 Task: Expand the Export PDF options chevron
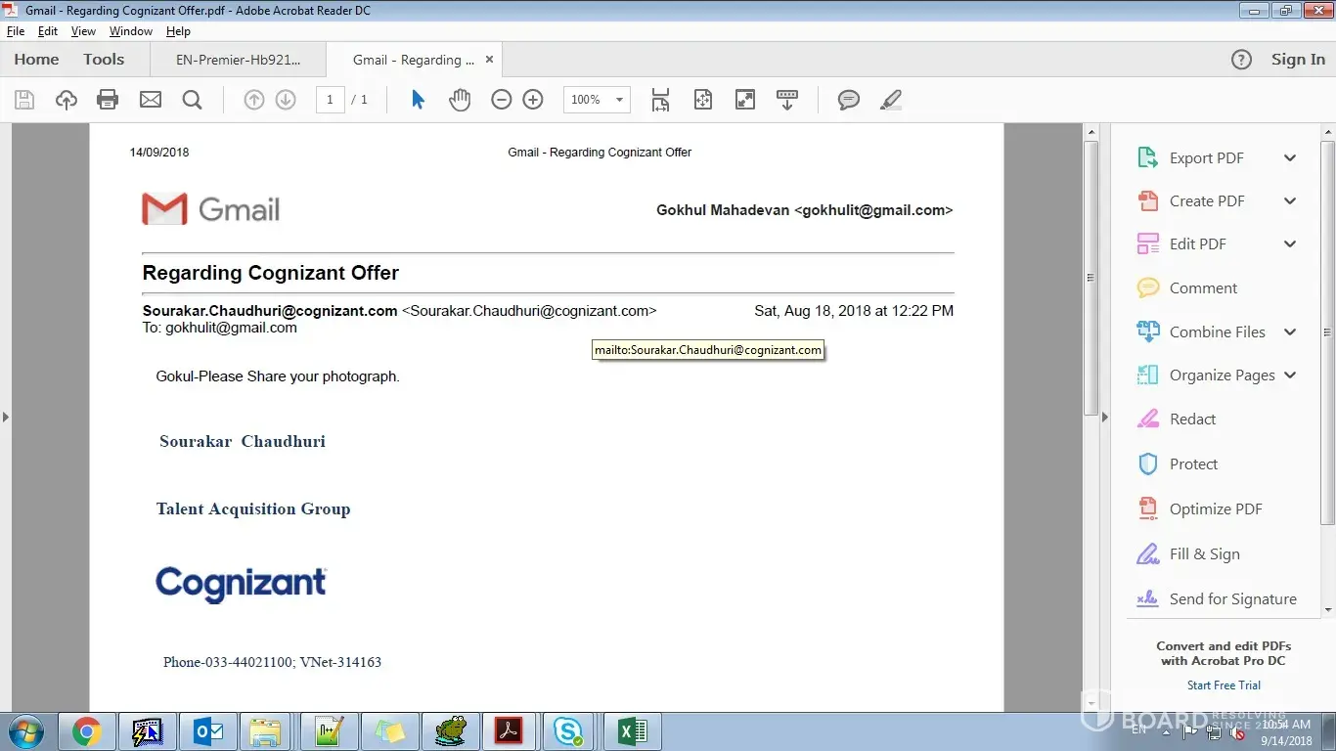(x=1290, y=158)
